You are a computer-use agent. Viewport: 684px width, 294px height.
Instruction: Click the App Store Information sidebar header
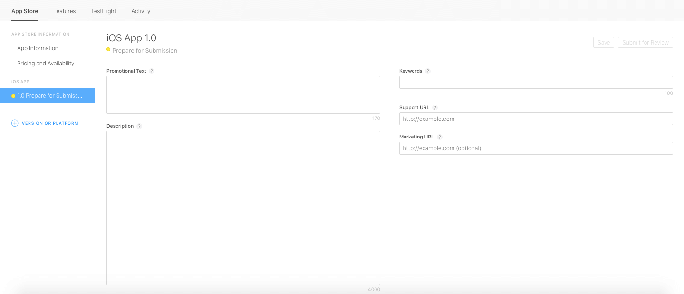pyautogui.click(x=40, y=34)
